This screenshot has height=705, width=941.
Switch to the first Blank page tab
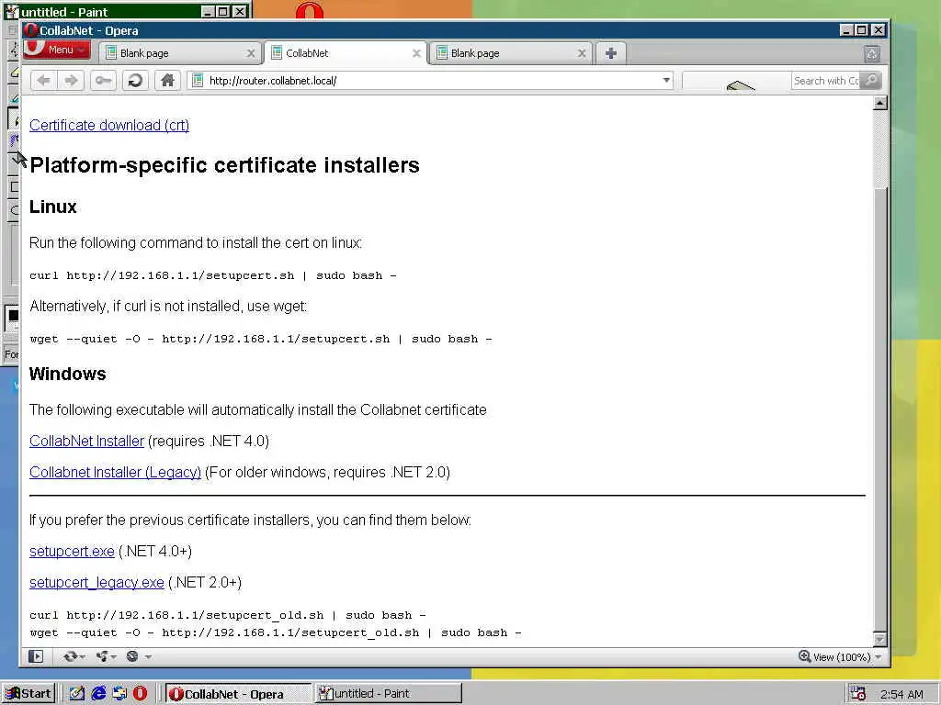coord(174,53)
